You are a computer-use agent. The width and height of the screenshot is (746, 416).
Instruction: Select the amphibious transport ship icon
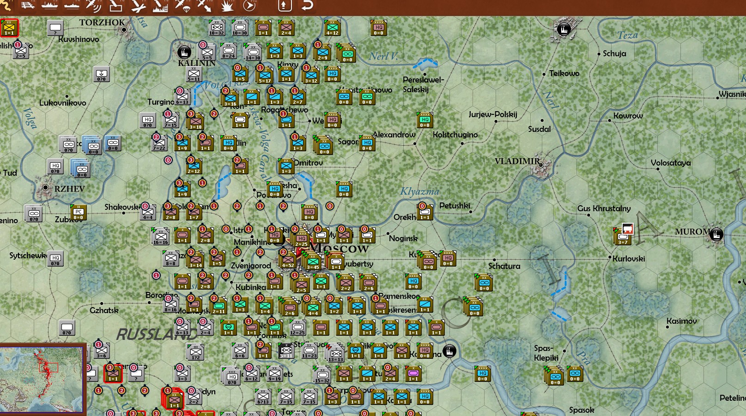(x=72, y=6)
